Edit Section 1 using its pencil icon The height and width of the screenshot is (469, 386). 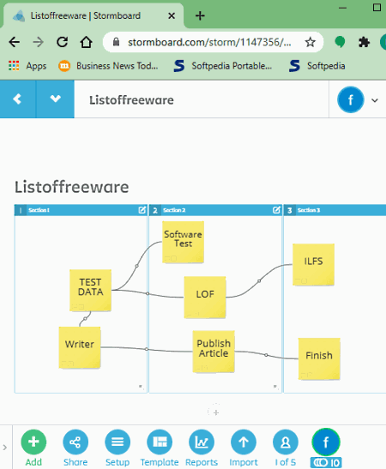tap(142, 210)
